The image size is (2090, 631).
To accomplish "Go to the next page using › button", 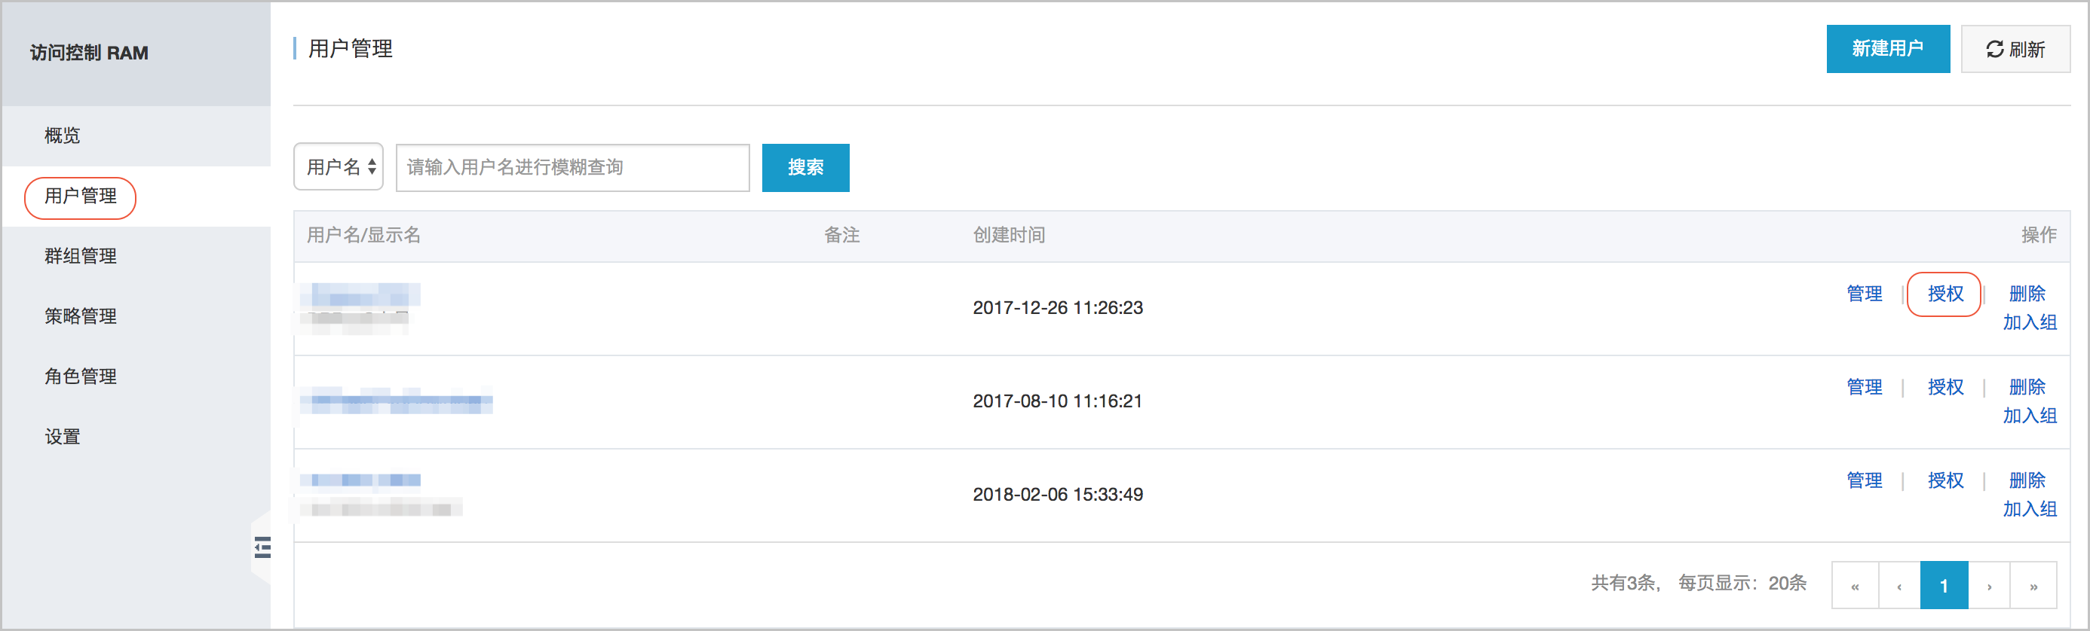I will 1988,586.
